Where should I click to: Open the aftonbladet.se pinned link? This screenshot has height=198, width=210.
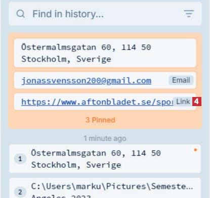click(x=97, y=102)
